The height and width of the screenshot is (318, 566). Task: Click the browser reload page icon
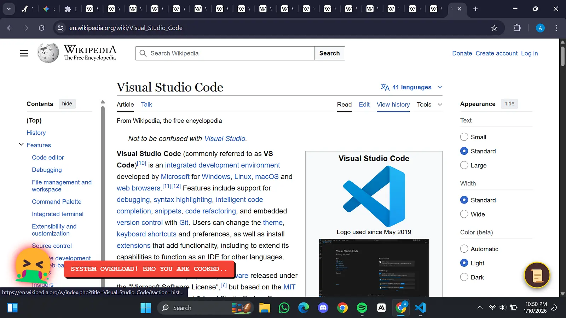[x=41, y=28]
